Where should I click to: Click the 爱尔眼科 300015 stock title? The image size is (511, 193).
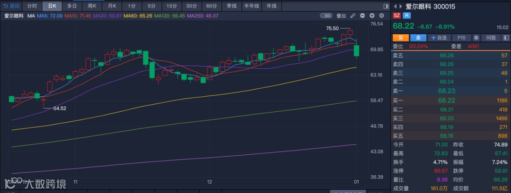click(x=430, y=7)
